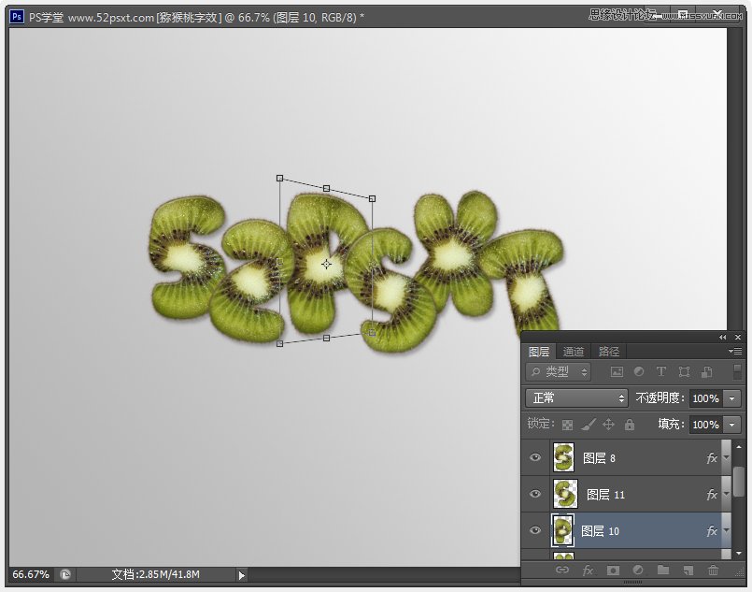Click the zoom percentage field 66.67%
The width and height of the screenshot is (752, 592).
point(32,574)
